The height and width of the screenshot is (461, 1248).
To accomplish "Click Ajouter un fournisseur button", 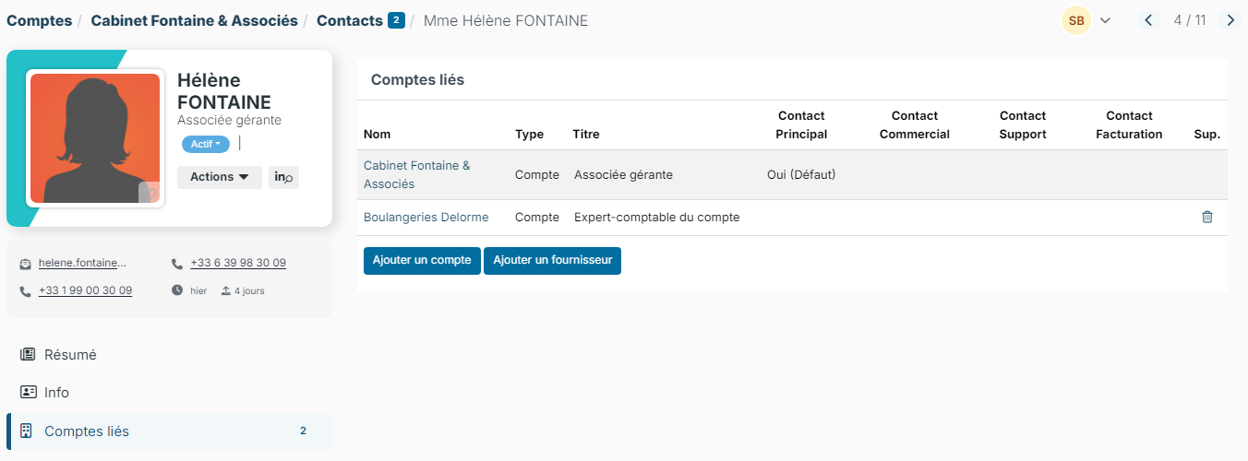I will pyautogui.click(x=553, y=261).
